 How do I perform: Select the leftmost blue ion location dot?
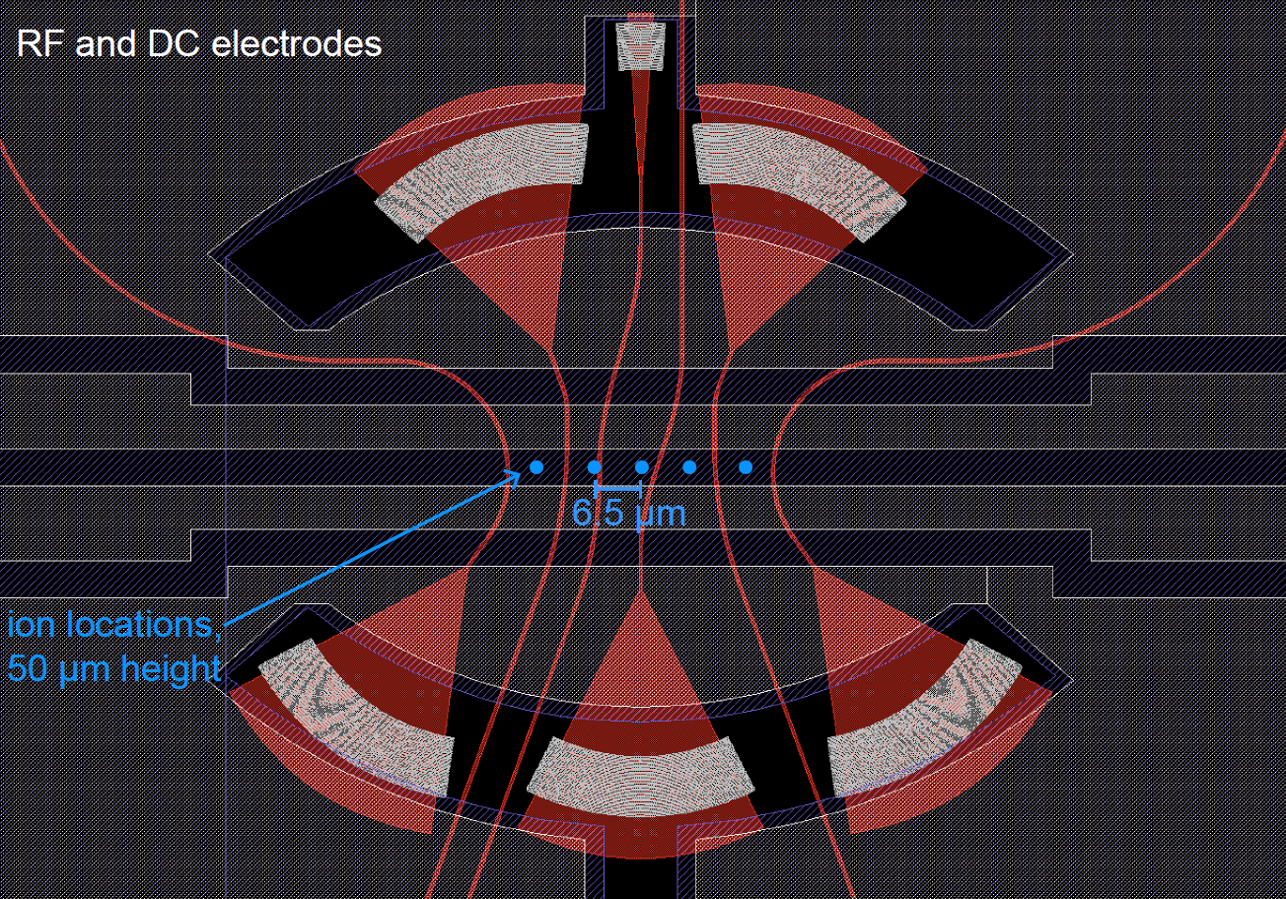coord(536,466)
